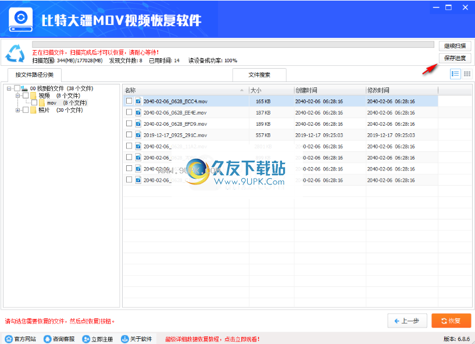Image resolution: width=475 pixels, height=344 pixels.
Task: Check the box for 2040-02-06_0628_ECC4.mov
Action: [129, 101]
